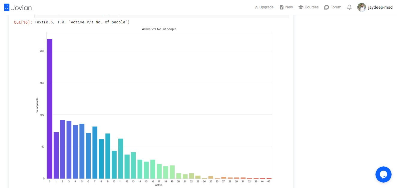Click the New button label

tap(289, 7)
